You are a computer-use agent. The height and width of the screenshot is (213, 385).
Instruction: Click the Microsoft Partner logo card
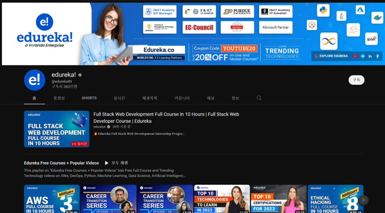(x=276, y=27)
